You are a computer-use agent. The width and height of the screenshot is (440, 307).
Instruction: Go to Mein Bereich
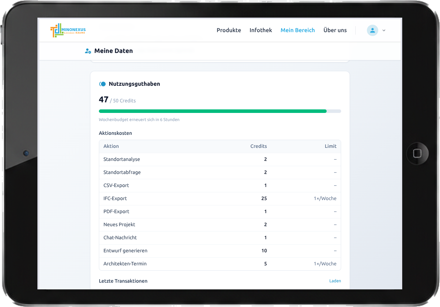pyautogui.click(x=297, y=30)
